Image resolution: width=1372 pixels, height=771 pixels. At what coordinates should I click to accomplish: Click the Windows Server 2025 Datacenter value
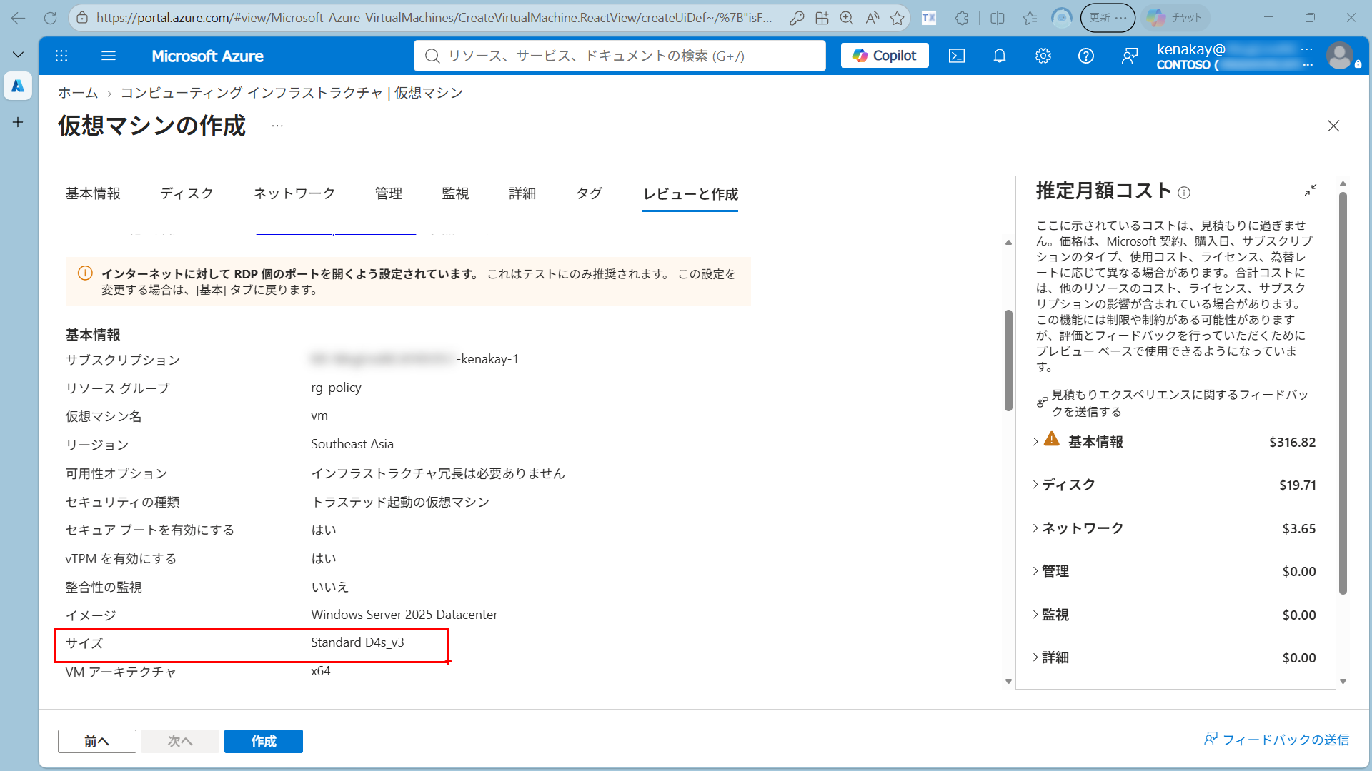point(404,615)
